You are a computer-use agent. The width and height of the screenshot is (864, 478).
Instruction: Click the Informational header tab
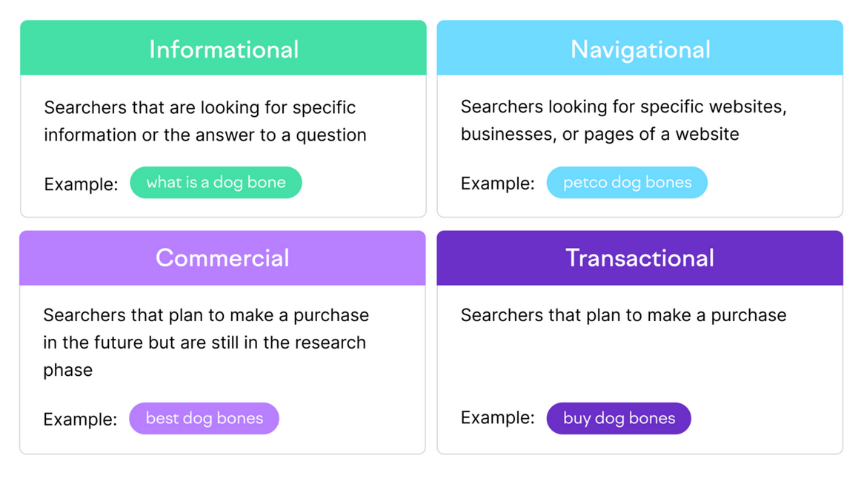223,49
